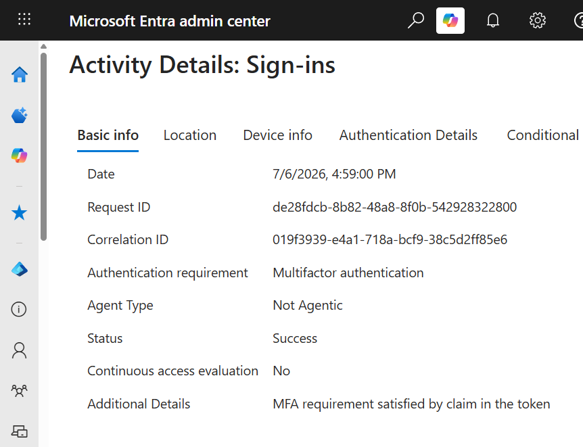This screenshot has width=583, height=447.
Task: Open the groups sidebar icon
Action: click(x=20, y=391)
